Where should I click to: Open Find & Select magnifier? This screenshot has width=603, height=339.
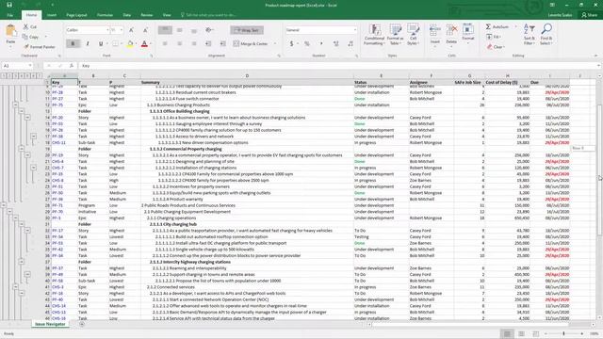tap(546, 34)
